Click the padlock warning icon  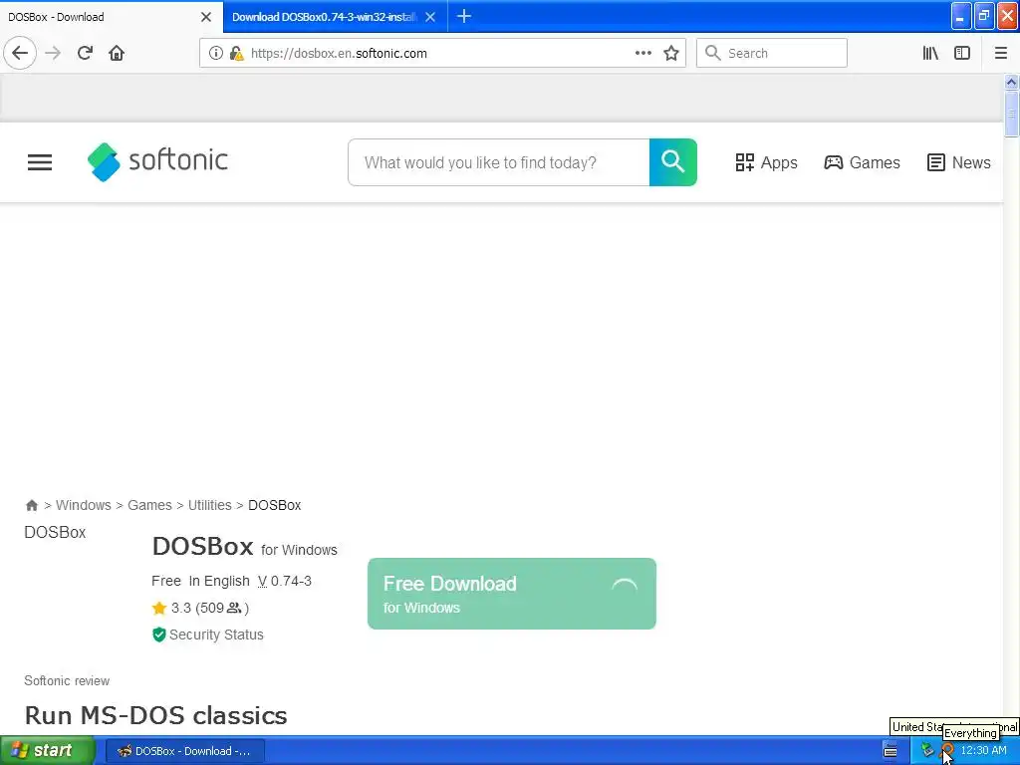coord(237,53)
